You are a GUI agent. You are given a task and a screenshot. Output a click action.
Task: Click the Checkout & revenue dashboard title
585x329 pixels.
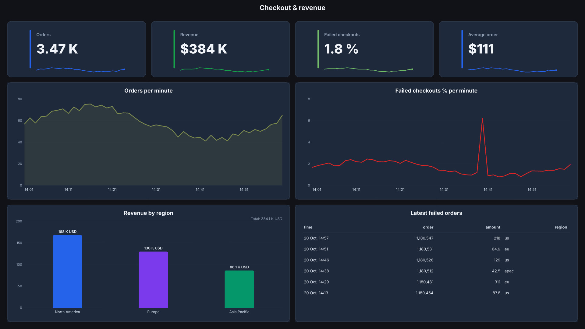click(x=292, y=8)
